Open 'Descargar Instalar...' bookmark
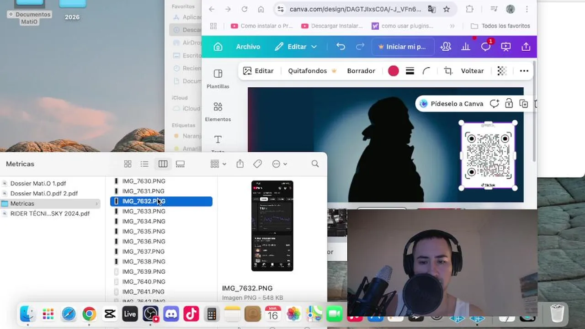This screenshot has width=585, height=329. pyautogui.click(x=332, y=26)
